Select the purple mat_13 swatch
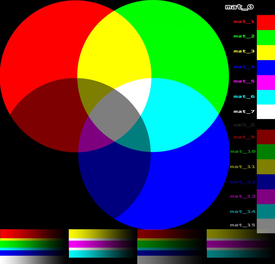Image resolution: width=275 pixels, height=264 pixels. click(x=266, y=196)
